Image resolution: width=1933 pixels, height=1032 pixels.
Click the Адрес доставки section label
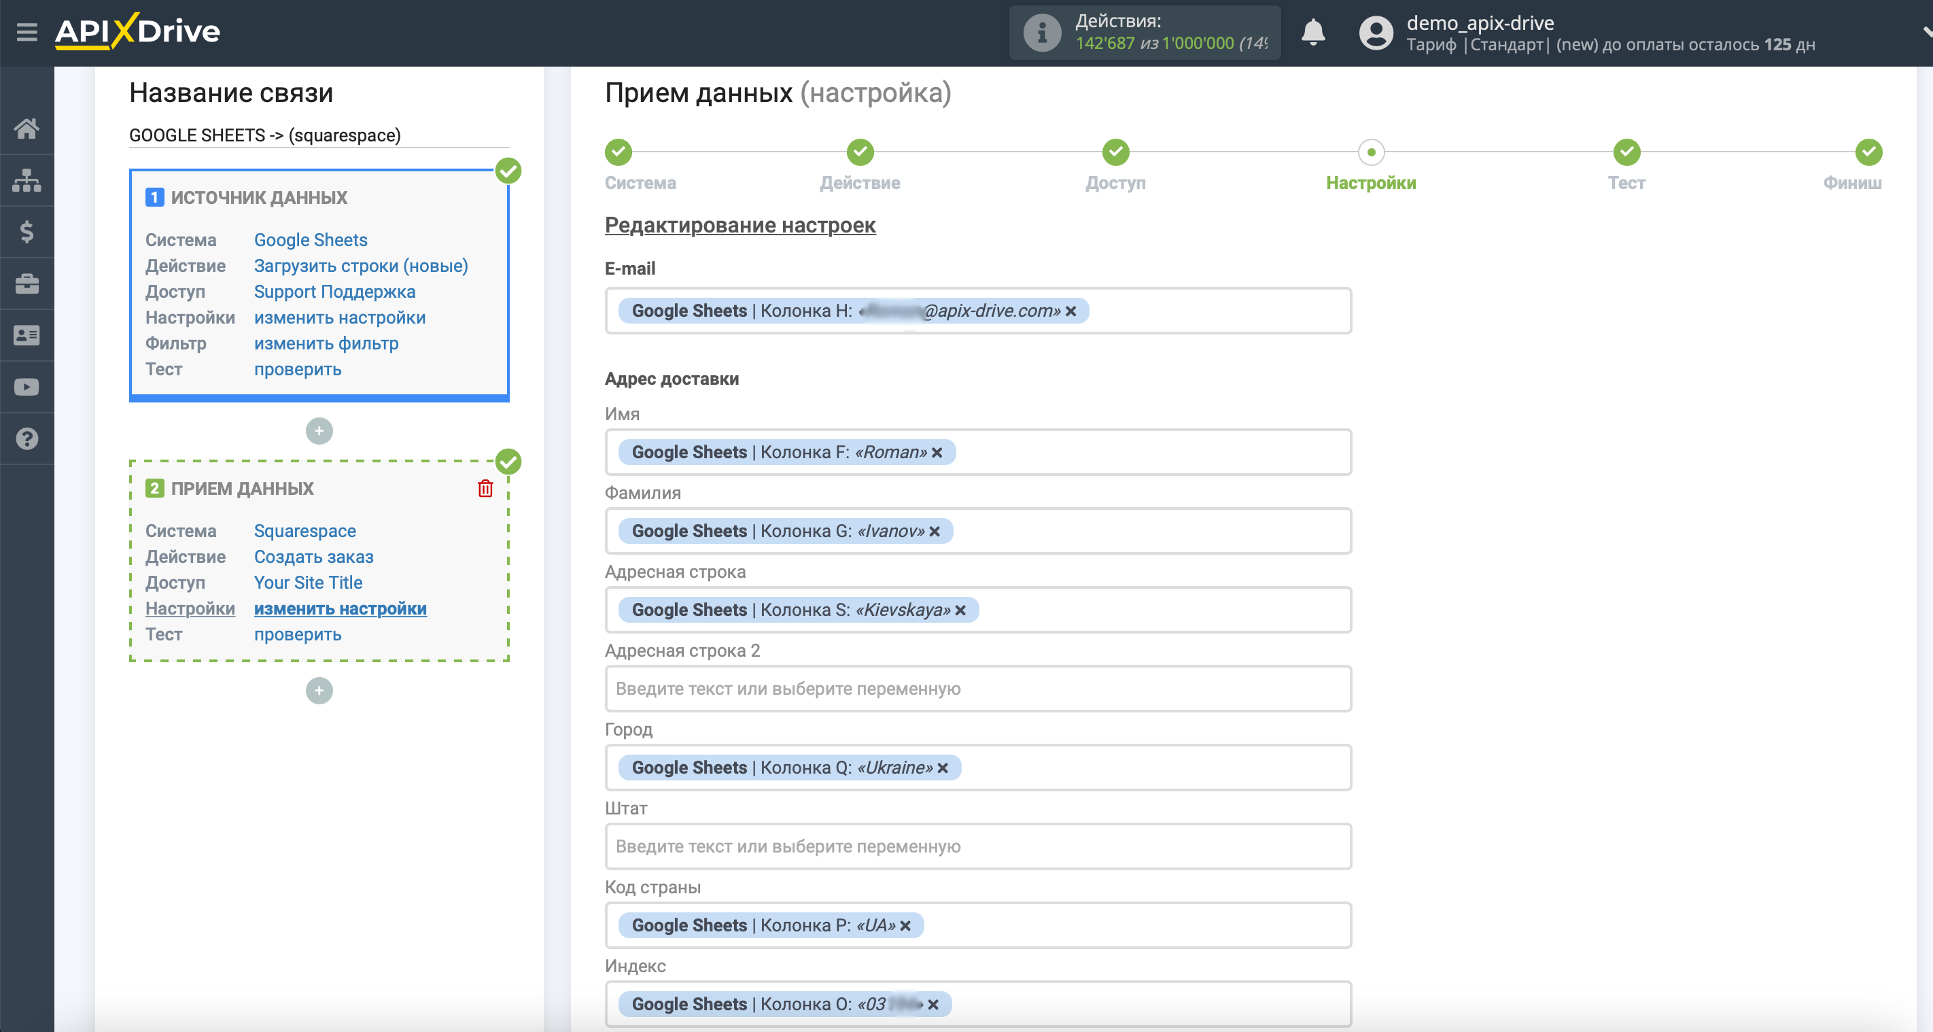tap(672, 379)
